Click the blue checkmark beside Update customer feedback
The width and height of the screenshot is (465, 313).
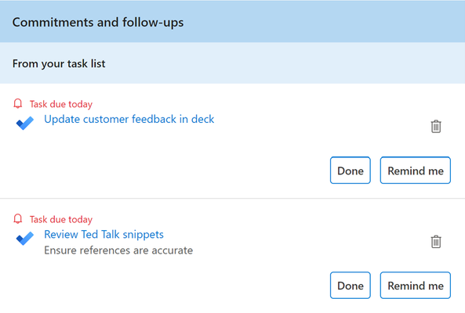(25, 123)
